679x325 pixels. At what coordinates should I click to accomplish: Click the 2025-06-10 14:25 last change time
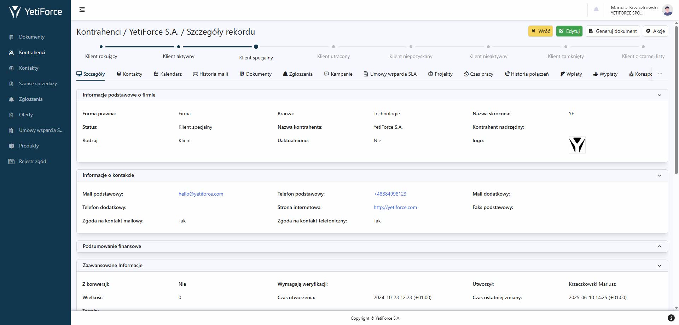(598, 297)
